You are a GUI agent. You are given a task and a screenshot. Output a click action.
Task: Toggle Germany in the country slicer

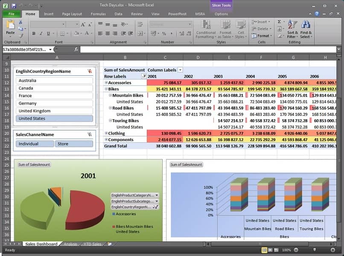[54, 104]
